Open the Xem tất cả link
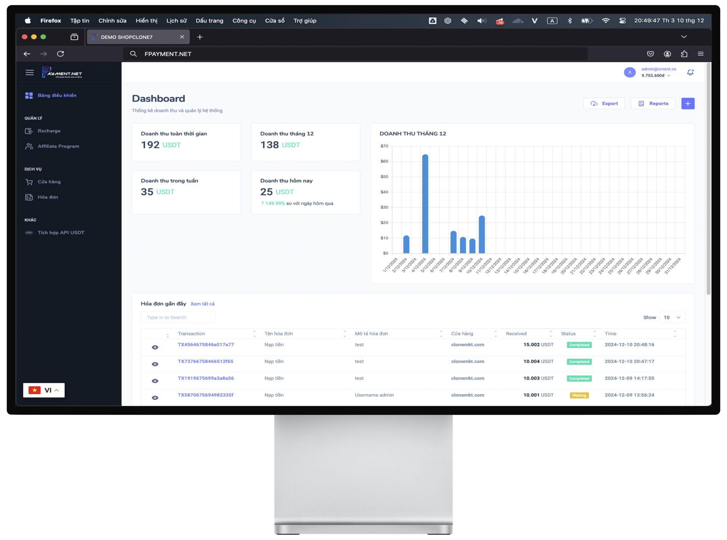The height and width of the screenshot is (540, 727). [202, 304]
